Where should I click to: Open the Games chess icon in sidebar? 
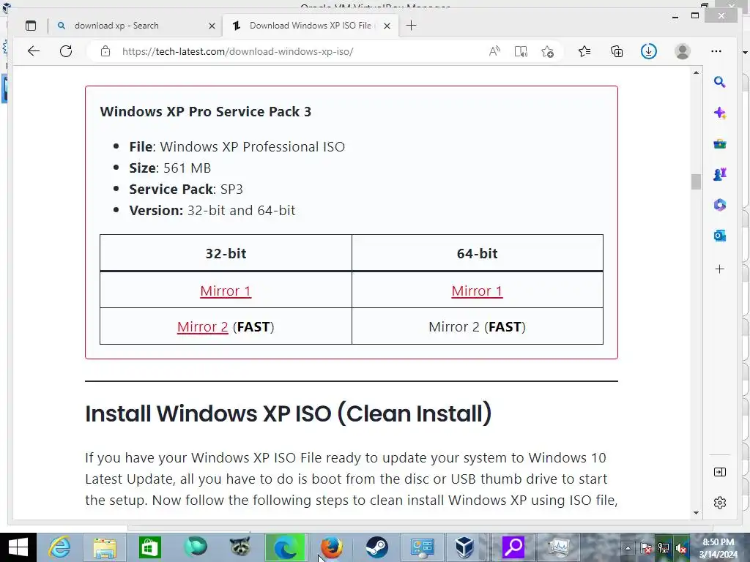720,174
